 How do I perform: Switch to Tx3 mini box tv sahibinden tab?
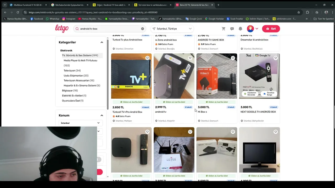[153, 5]
